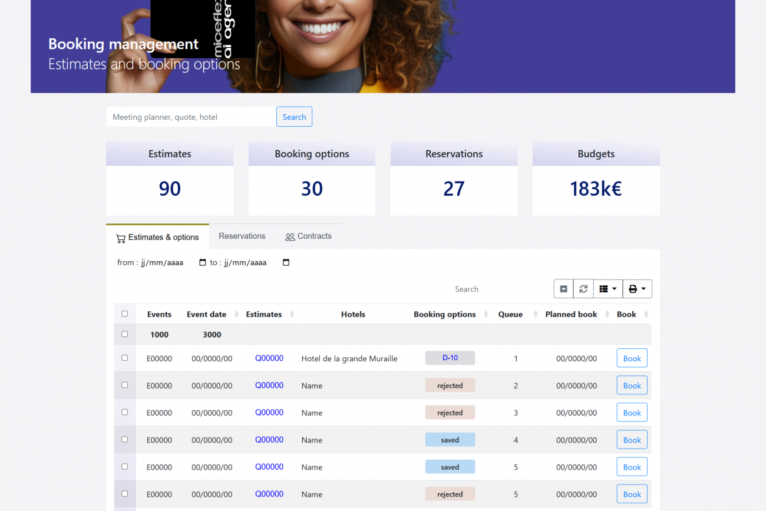This screenshot has height=511, width=766.
Task: Click Book for Hotel de la grande Muraille
Action: tap(632, 358)
